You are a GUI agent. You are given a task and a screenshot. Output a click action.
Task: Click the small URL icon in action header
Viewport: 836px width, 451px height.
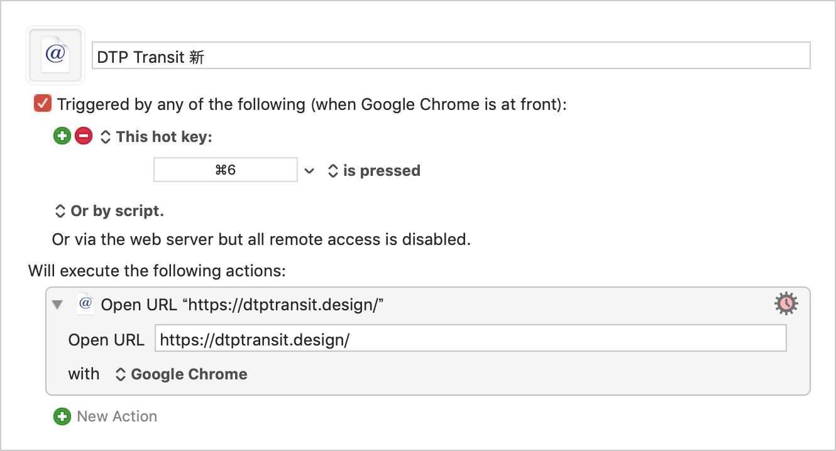[x=85, y=304]
